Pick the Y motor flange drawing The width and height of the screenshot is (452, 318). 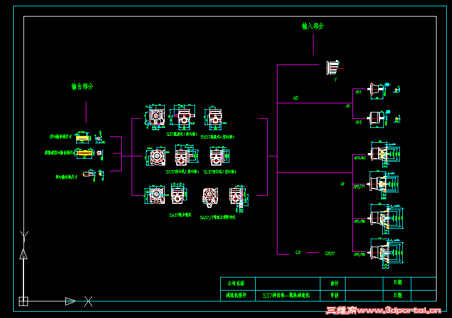point(334,68)
